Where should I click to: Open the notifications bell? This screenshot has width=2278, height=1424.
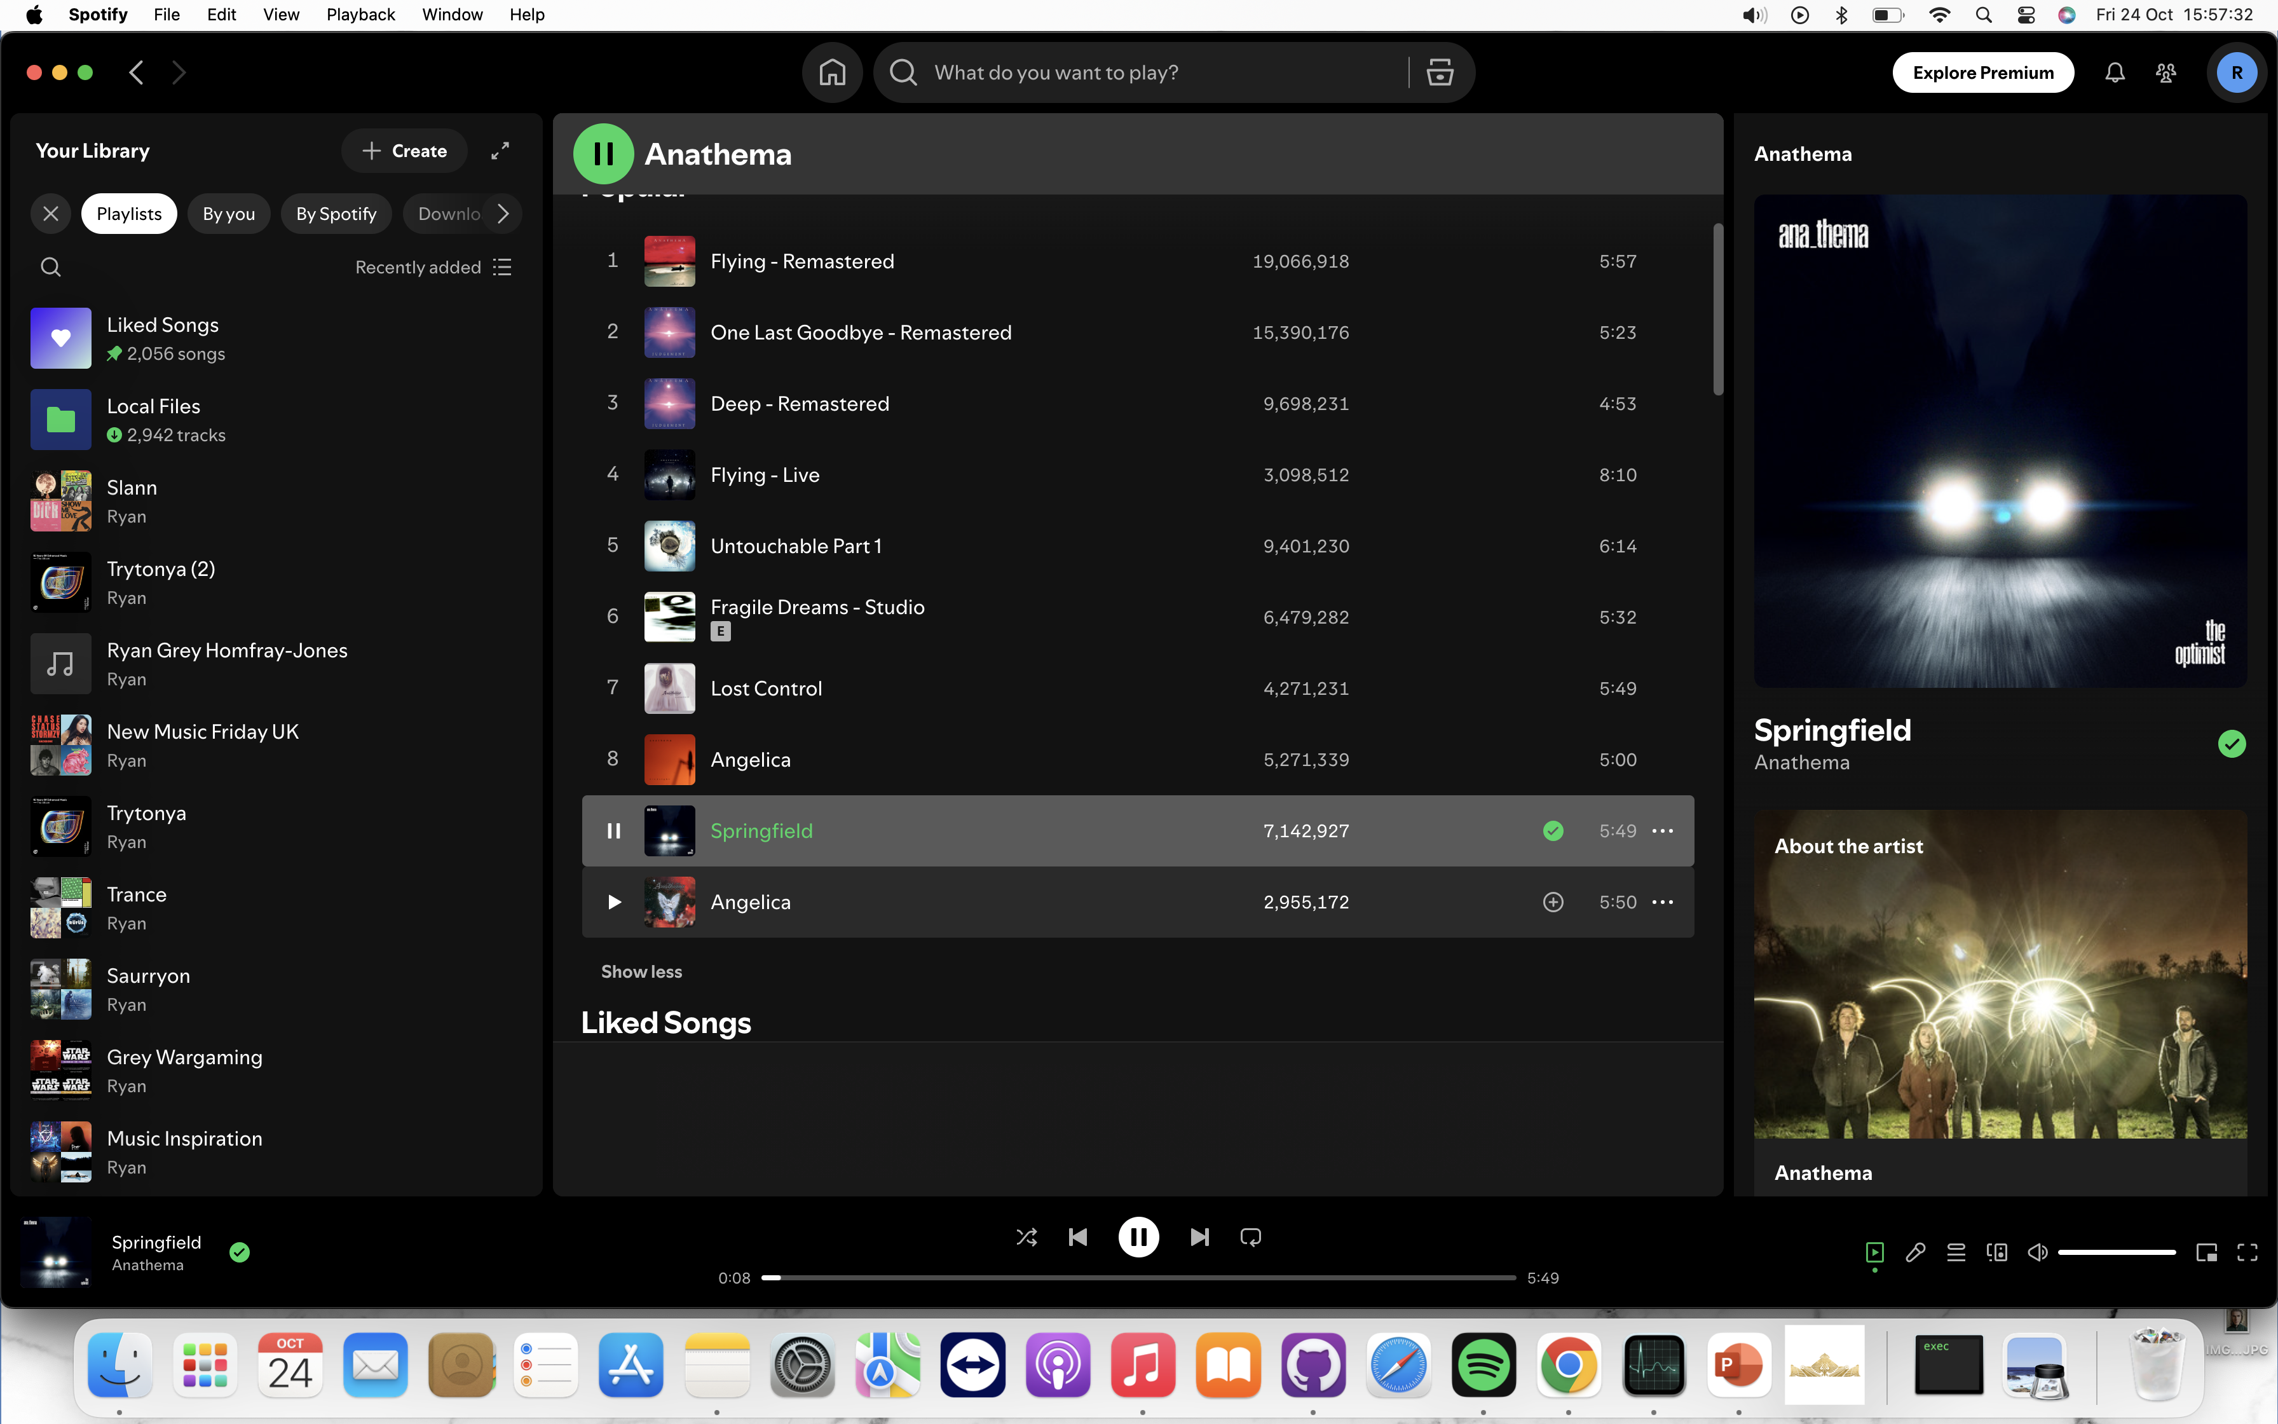[x=2114, y=72]
